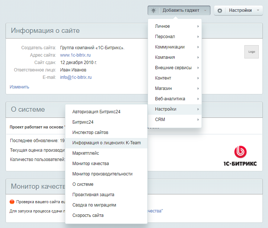The height and width of the screenshot is (228, 268).
Task: Open the Добавить гаджет dropdown arrow
Action: (x=205, y=10)
